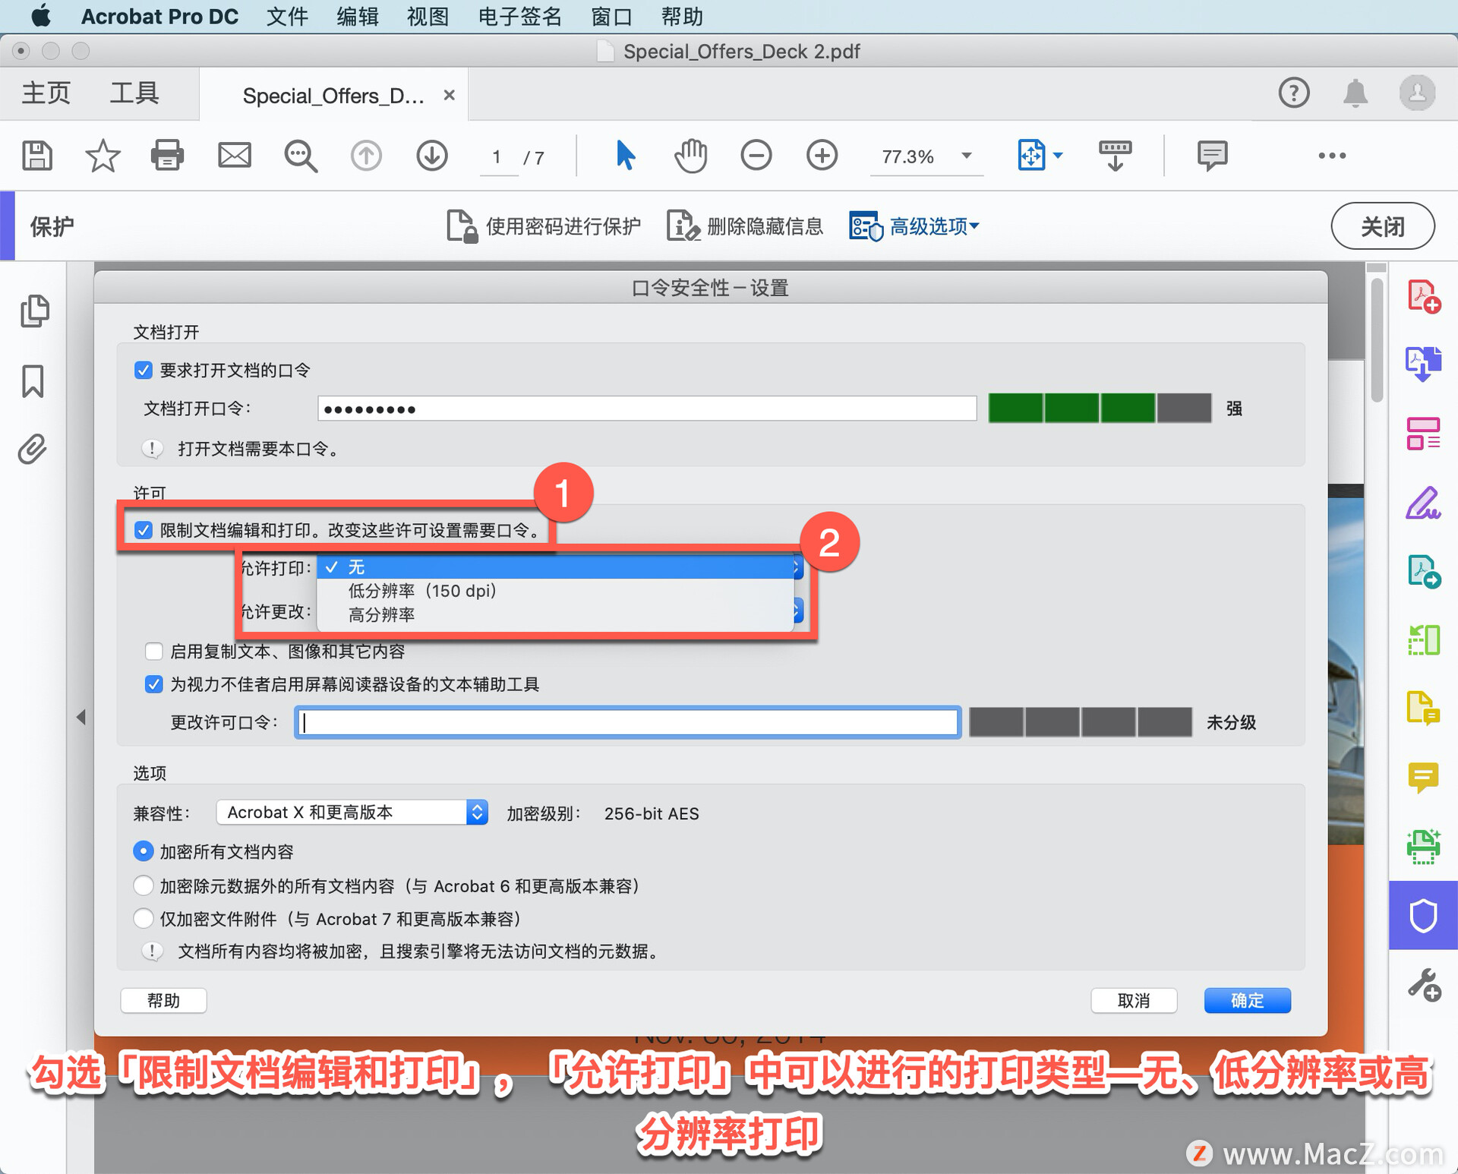The image size is (1458, 1174).
Task: Open 窗口 menu
Action: tap(611, 16)
